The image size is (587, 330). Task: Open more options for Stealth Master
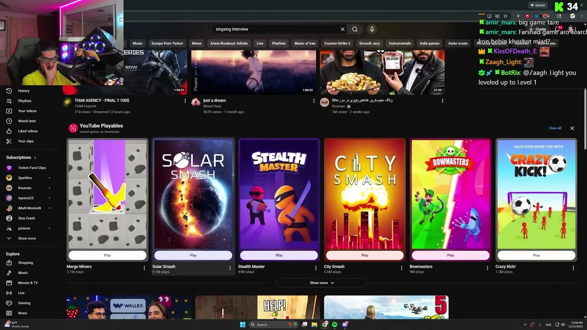point(316,268)
